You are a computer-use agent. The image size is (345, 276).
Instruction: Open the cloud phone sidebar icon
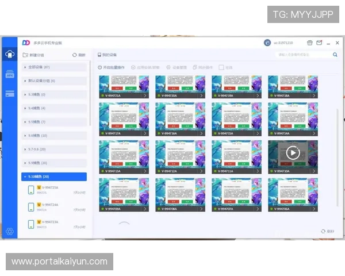pos(10,55)
